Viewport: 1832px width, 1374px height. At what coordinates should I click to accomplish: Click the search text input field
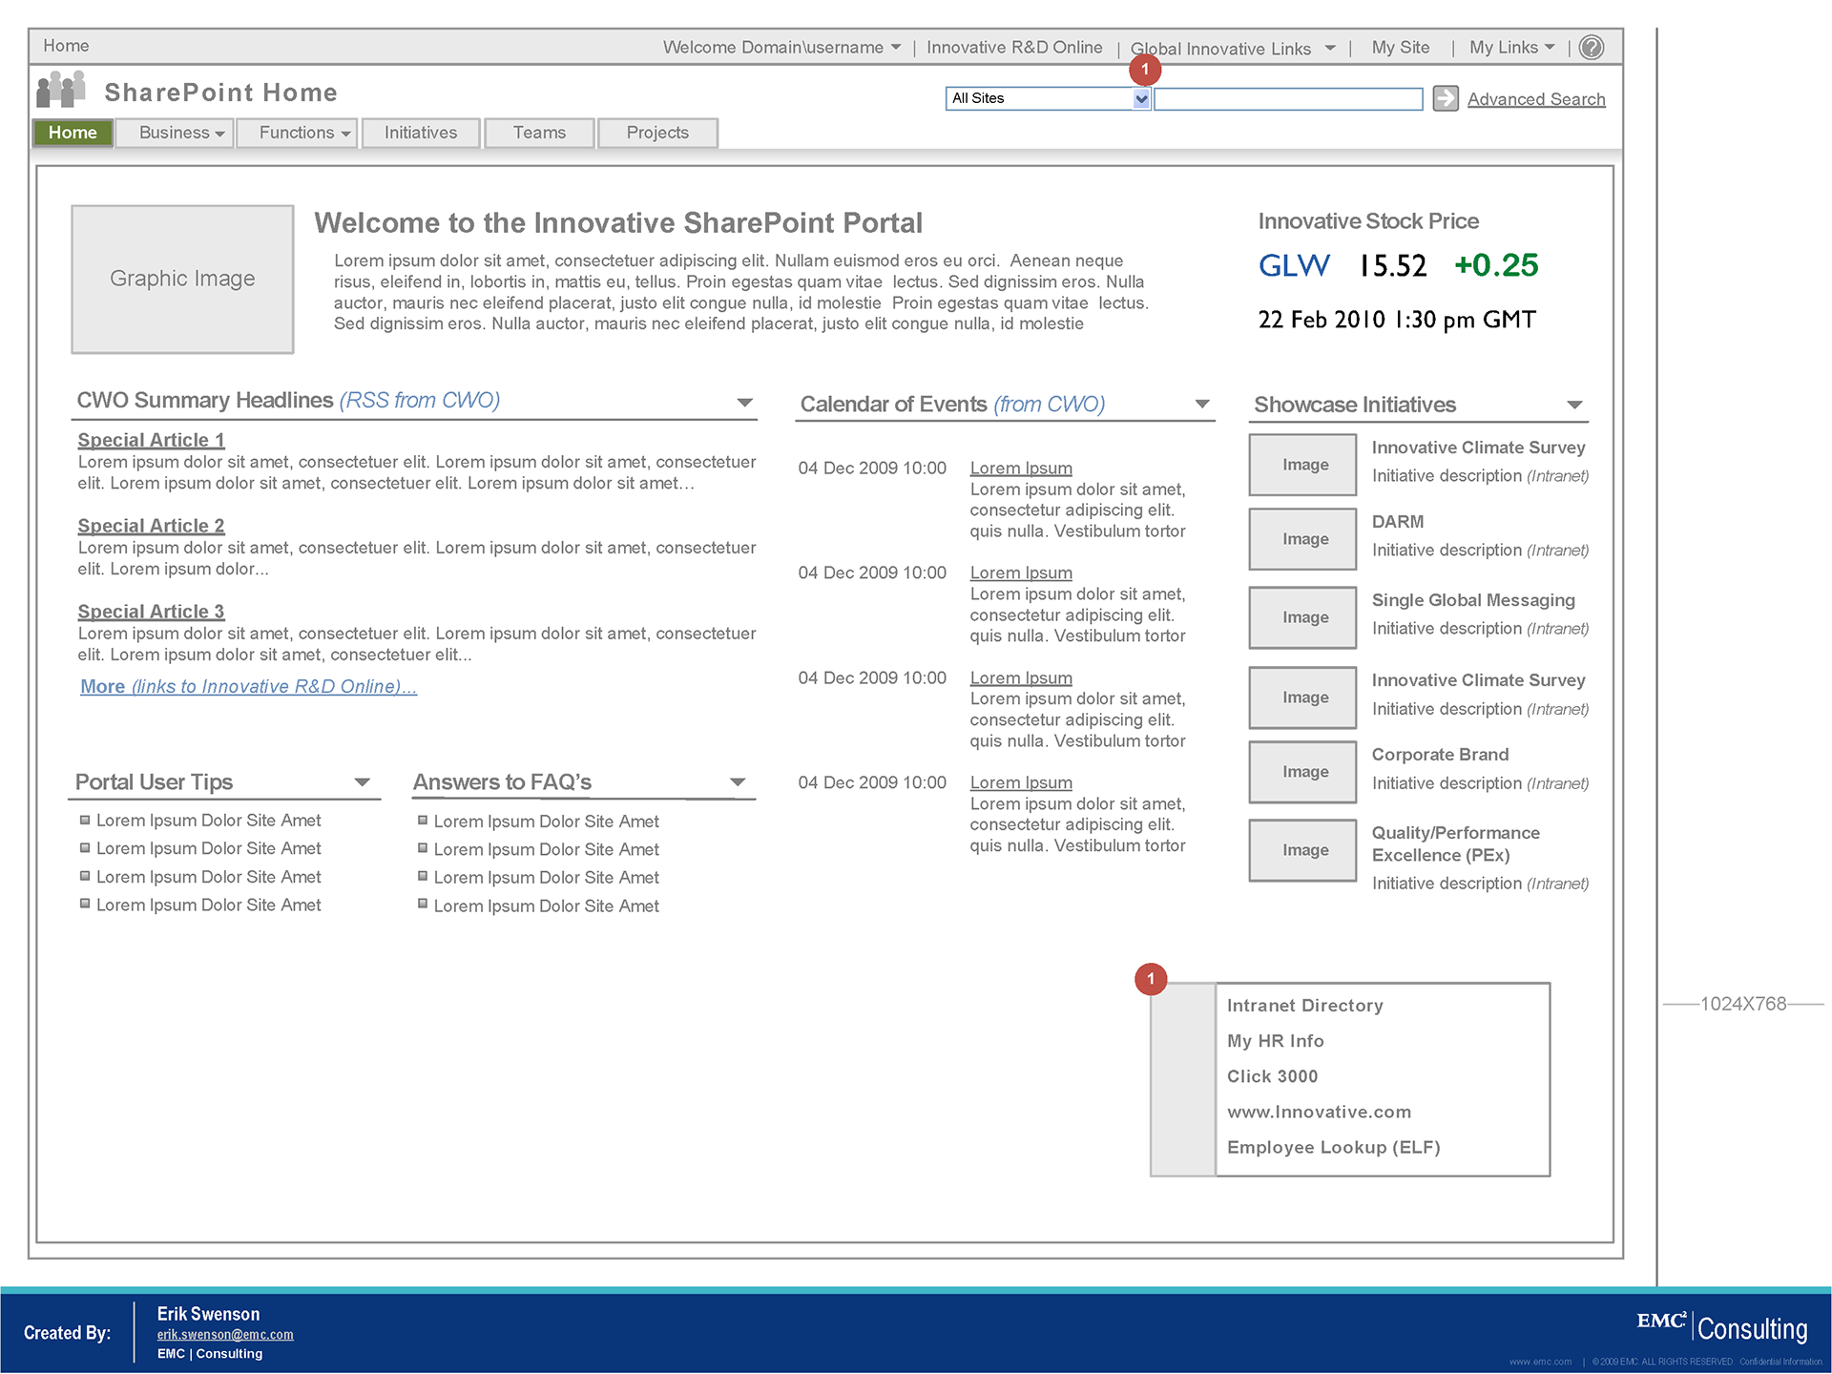point(1288,98)
